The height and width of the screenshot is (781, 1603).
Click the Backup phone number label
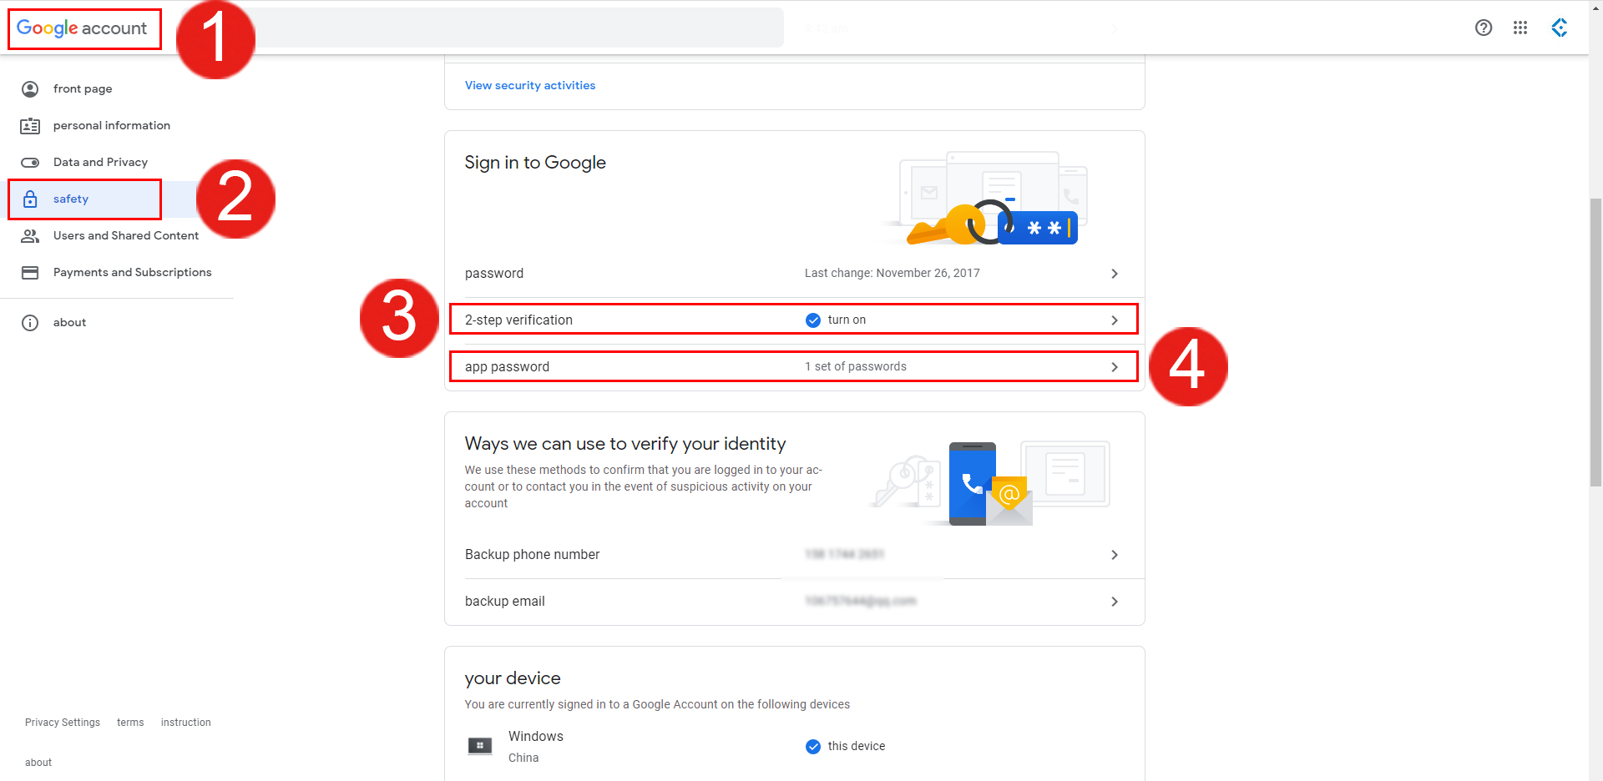pos(532,555)
